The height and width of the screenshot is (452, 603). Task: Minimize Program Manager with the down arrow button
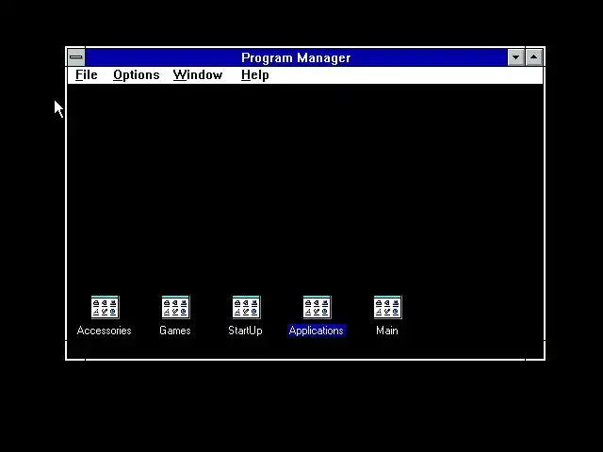tap(515, 57)
